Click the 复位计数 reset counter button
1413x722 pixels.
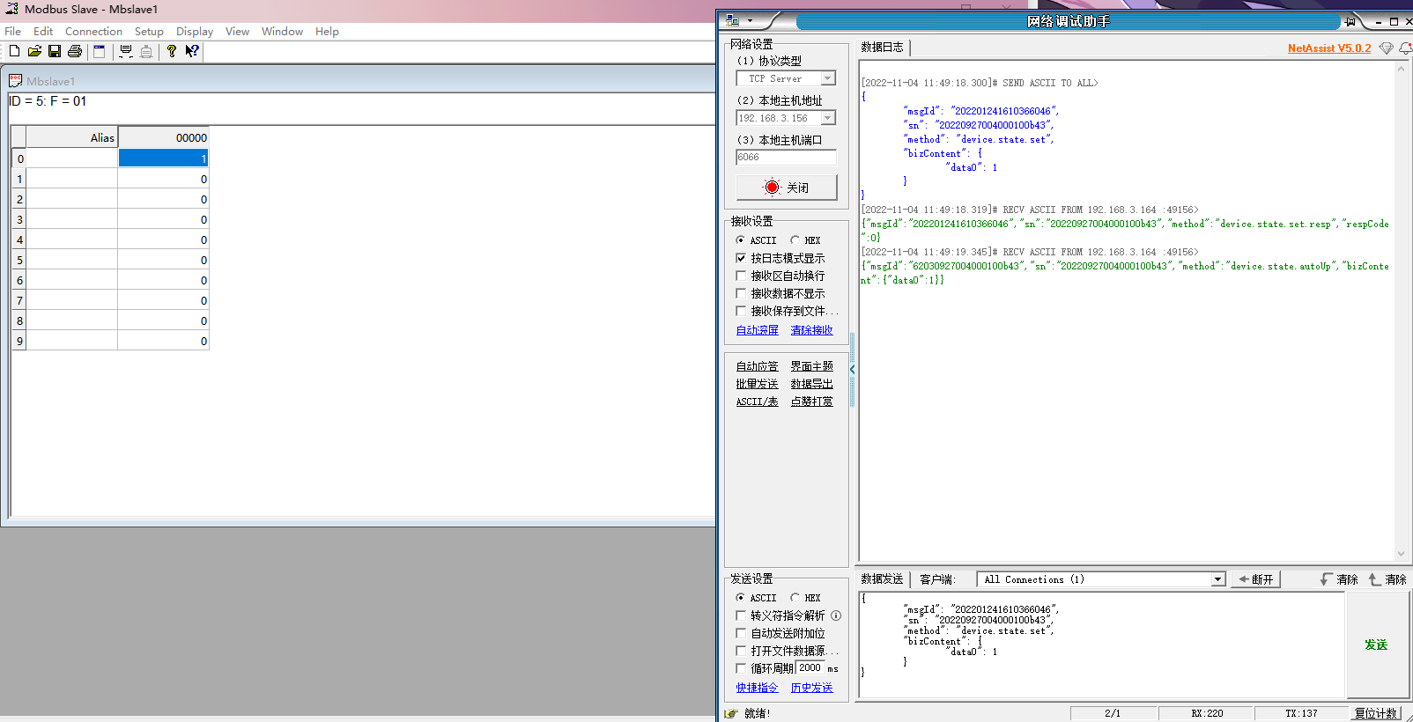coord(1376,713)
